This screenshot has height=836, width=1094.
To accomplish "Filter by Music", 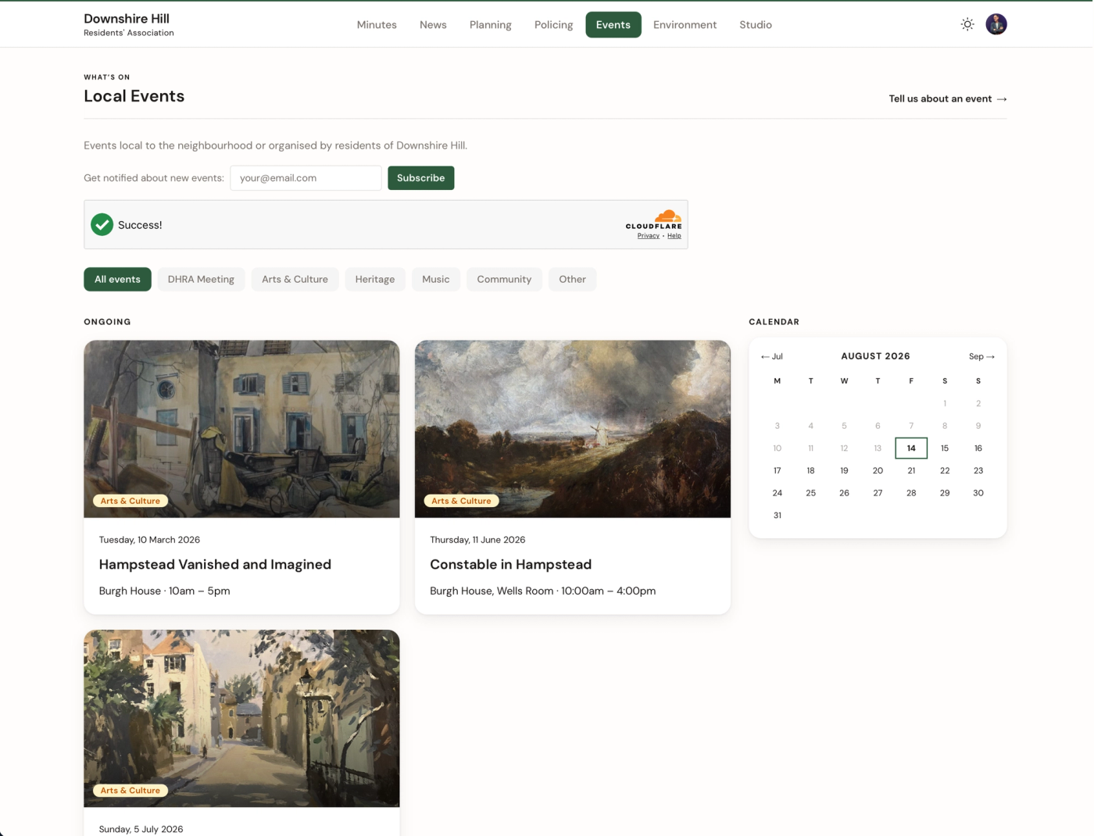I will (436, 279).
